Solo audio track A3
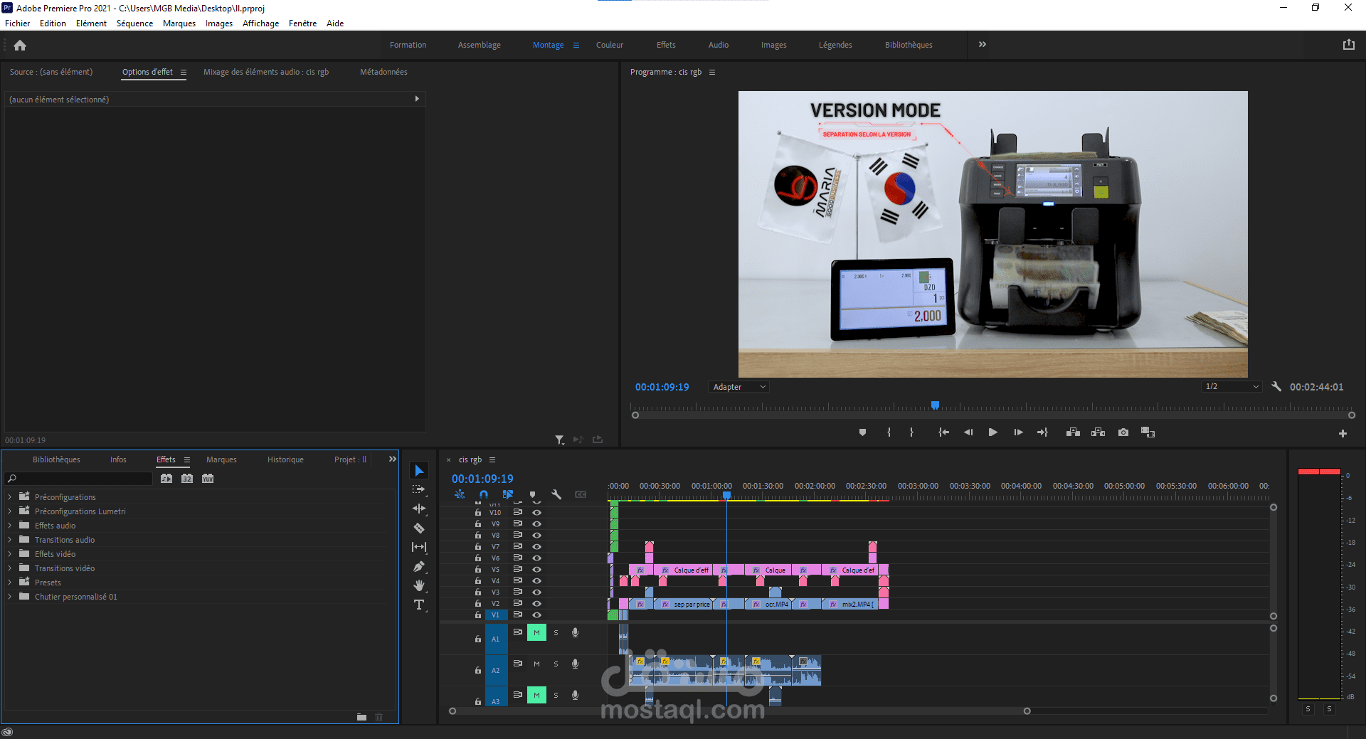The height and width of the screenshot is (739, 1366). point(556,695)
